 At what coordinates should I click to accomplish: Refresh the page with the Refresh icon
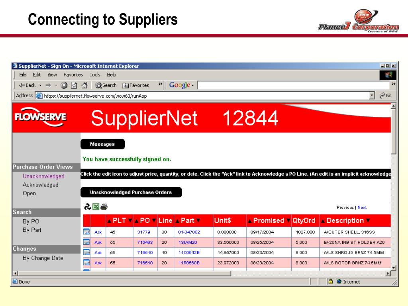tap(74, 85)
